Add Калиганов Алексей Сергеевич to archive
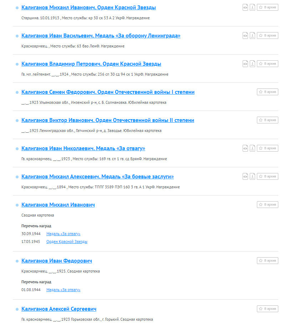 click(x=268, y=309)
